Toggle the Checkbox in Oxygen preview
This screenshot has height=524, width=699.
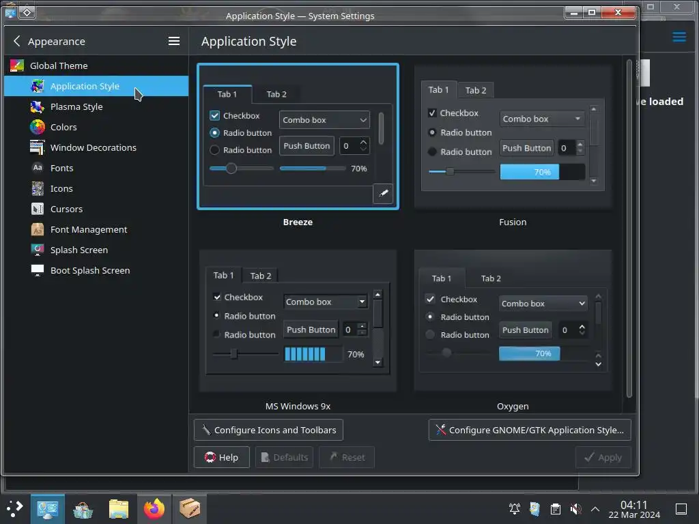(430, 299)
